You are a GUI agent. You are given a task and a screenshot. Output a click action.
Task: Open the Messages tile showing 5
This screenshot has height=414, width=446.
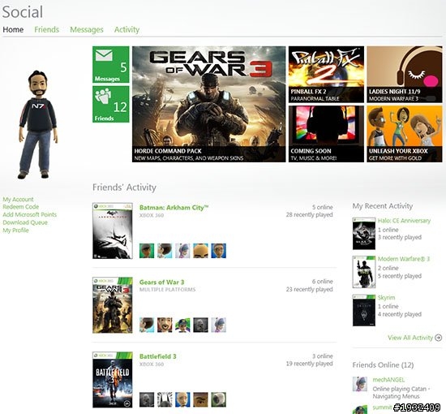pos(110,64)
